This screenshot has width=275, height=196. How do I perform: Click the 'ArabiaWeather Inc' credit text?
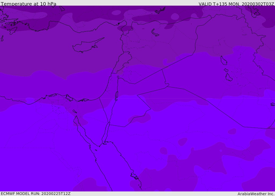pos(256,194)
